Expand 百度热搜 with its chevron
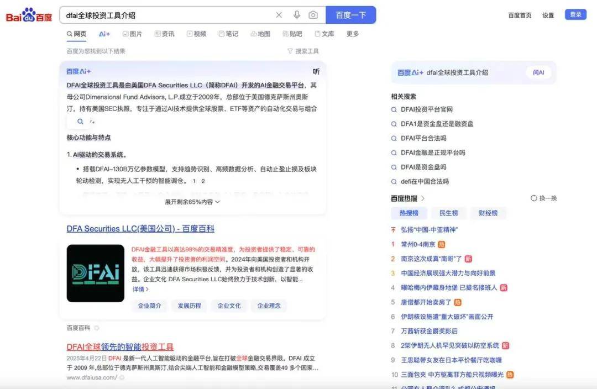Screen dimensions: 597x389 point(423,198)
